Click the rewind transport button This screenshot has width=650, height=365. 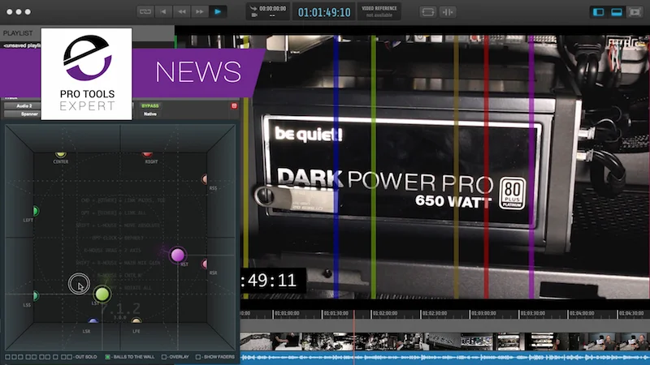tap(181, 11)
